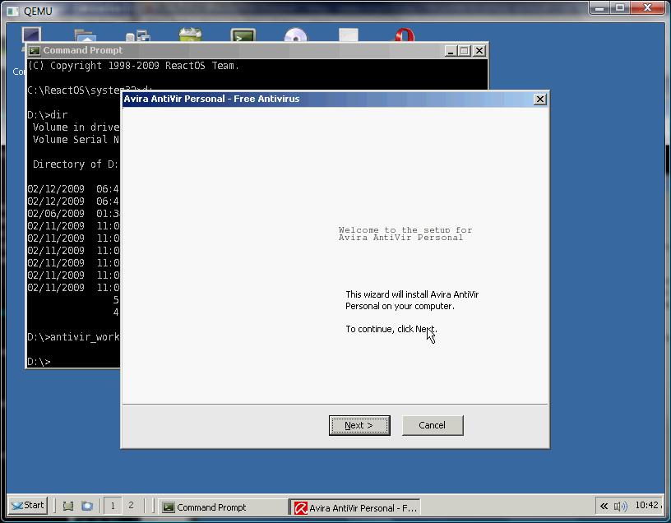This screenshot has width=671, height=523.
Task: Switch to Command Prompt taskbar item
Action: tap(223, 507)
